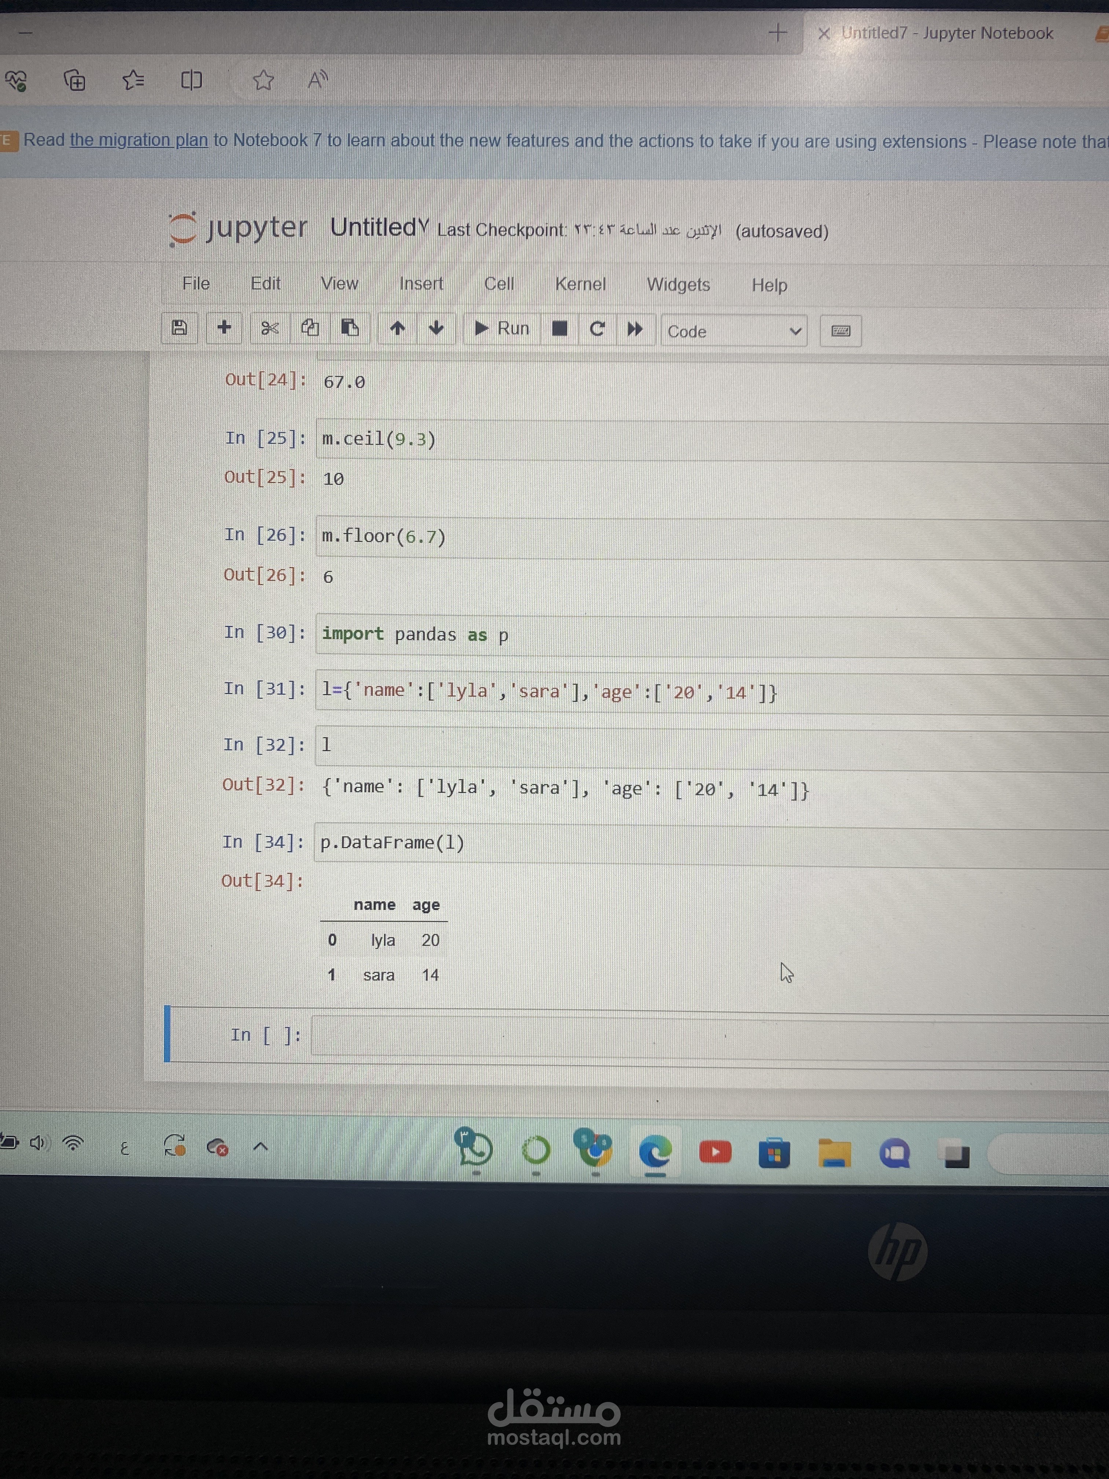
Task: Click the Jupyter logo
Action: (x=239, y=228)
